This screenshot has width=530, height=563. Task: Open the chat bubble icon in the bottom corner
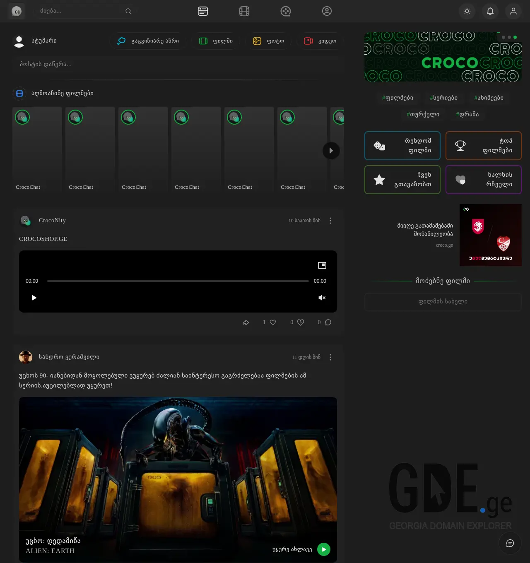tap(510, 543)
